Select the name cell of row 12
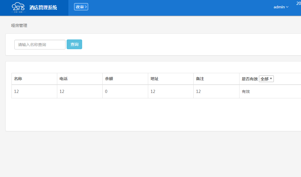This screenshot has width=301, height=177. [x=16, y=92]
